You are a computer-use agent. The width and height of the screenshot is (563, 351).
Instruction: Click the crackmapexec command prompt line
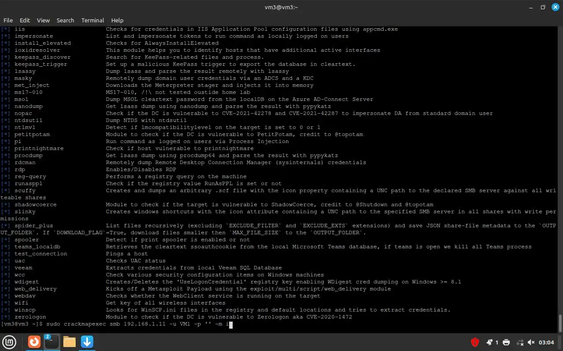point(117,324)
